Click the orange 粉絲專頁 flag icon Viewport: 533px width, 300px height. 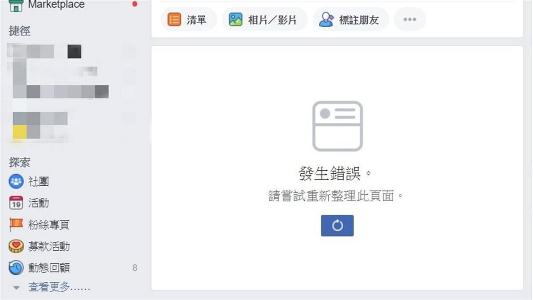coord(16,225)
